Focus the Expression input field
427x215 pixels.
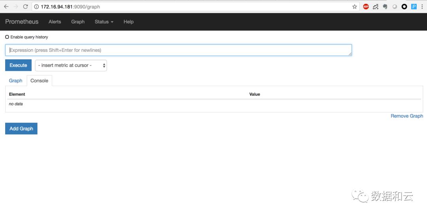coord(178,50)
